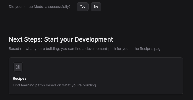Click the word 'Development' in the heading

(x=94, y=39)
